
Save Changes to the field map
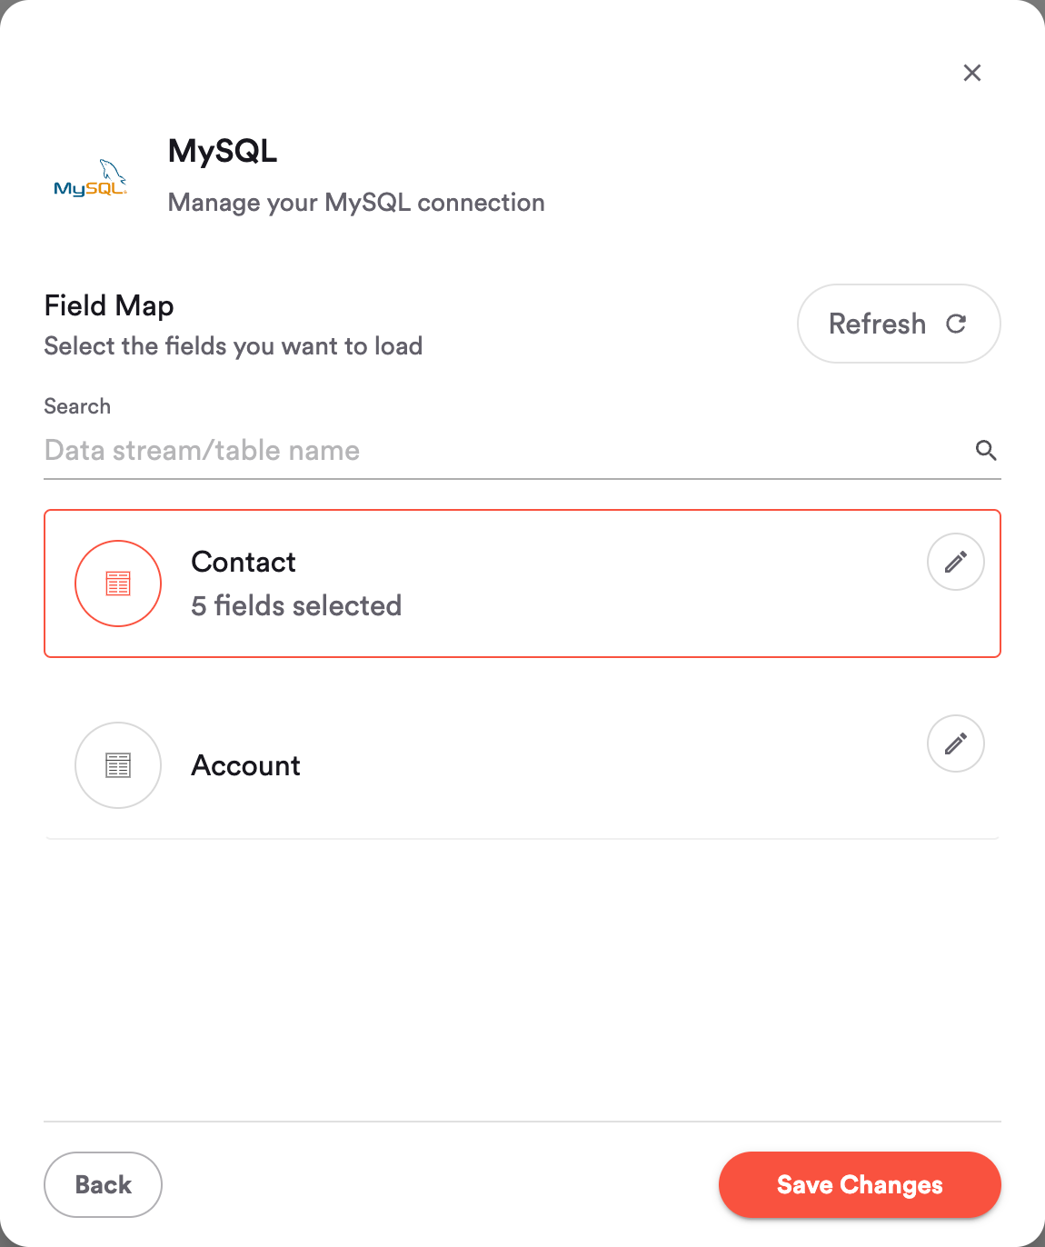[860, 1184]
